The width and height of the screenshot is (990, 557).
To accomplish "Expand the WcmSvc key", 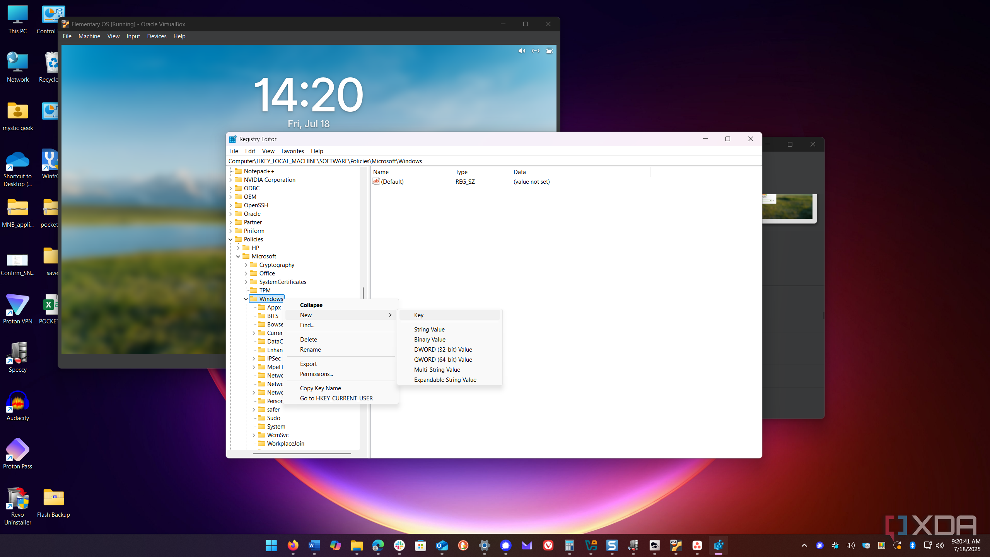I will pyautogui.click(x=254, y=435).
